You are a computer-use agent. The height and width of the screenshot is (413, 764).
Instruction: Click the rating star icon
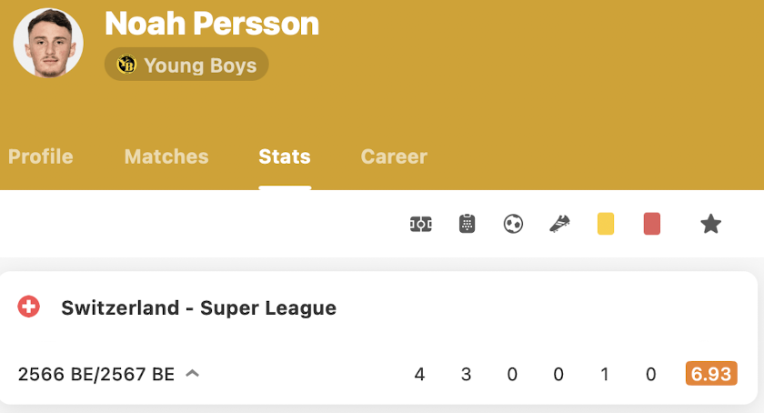[711, 225]
